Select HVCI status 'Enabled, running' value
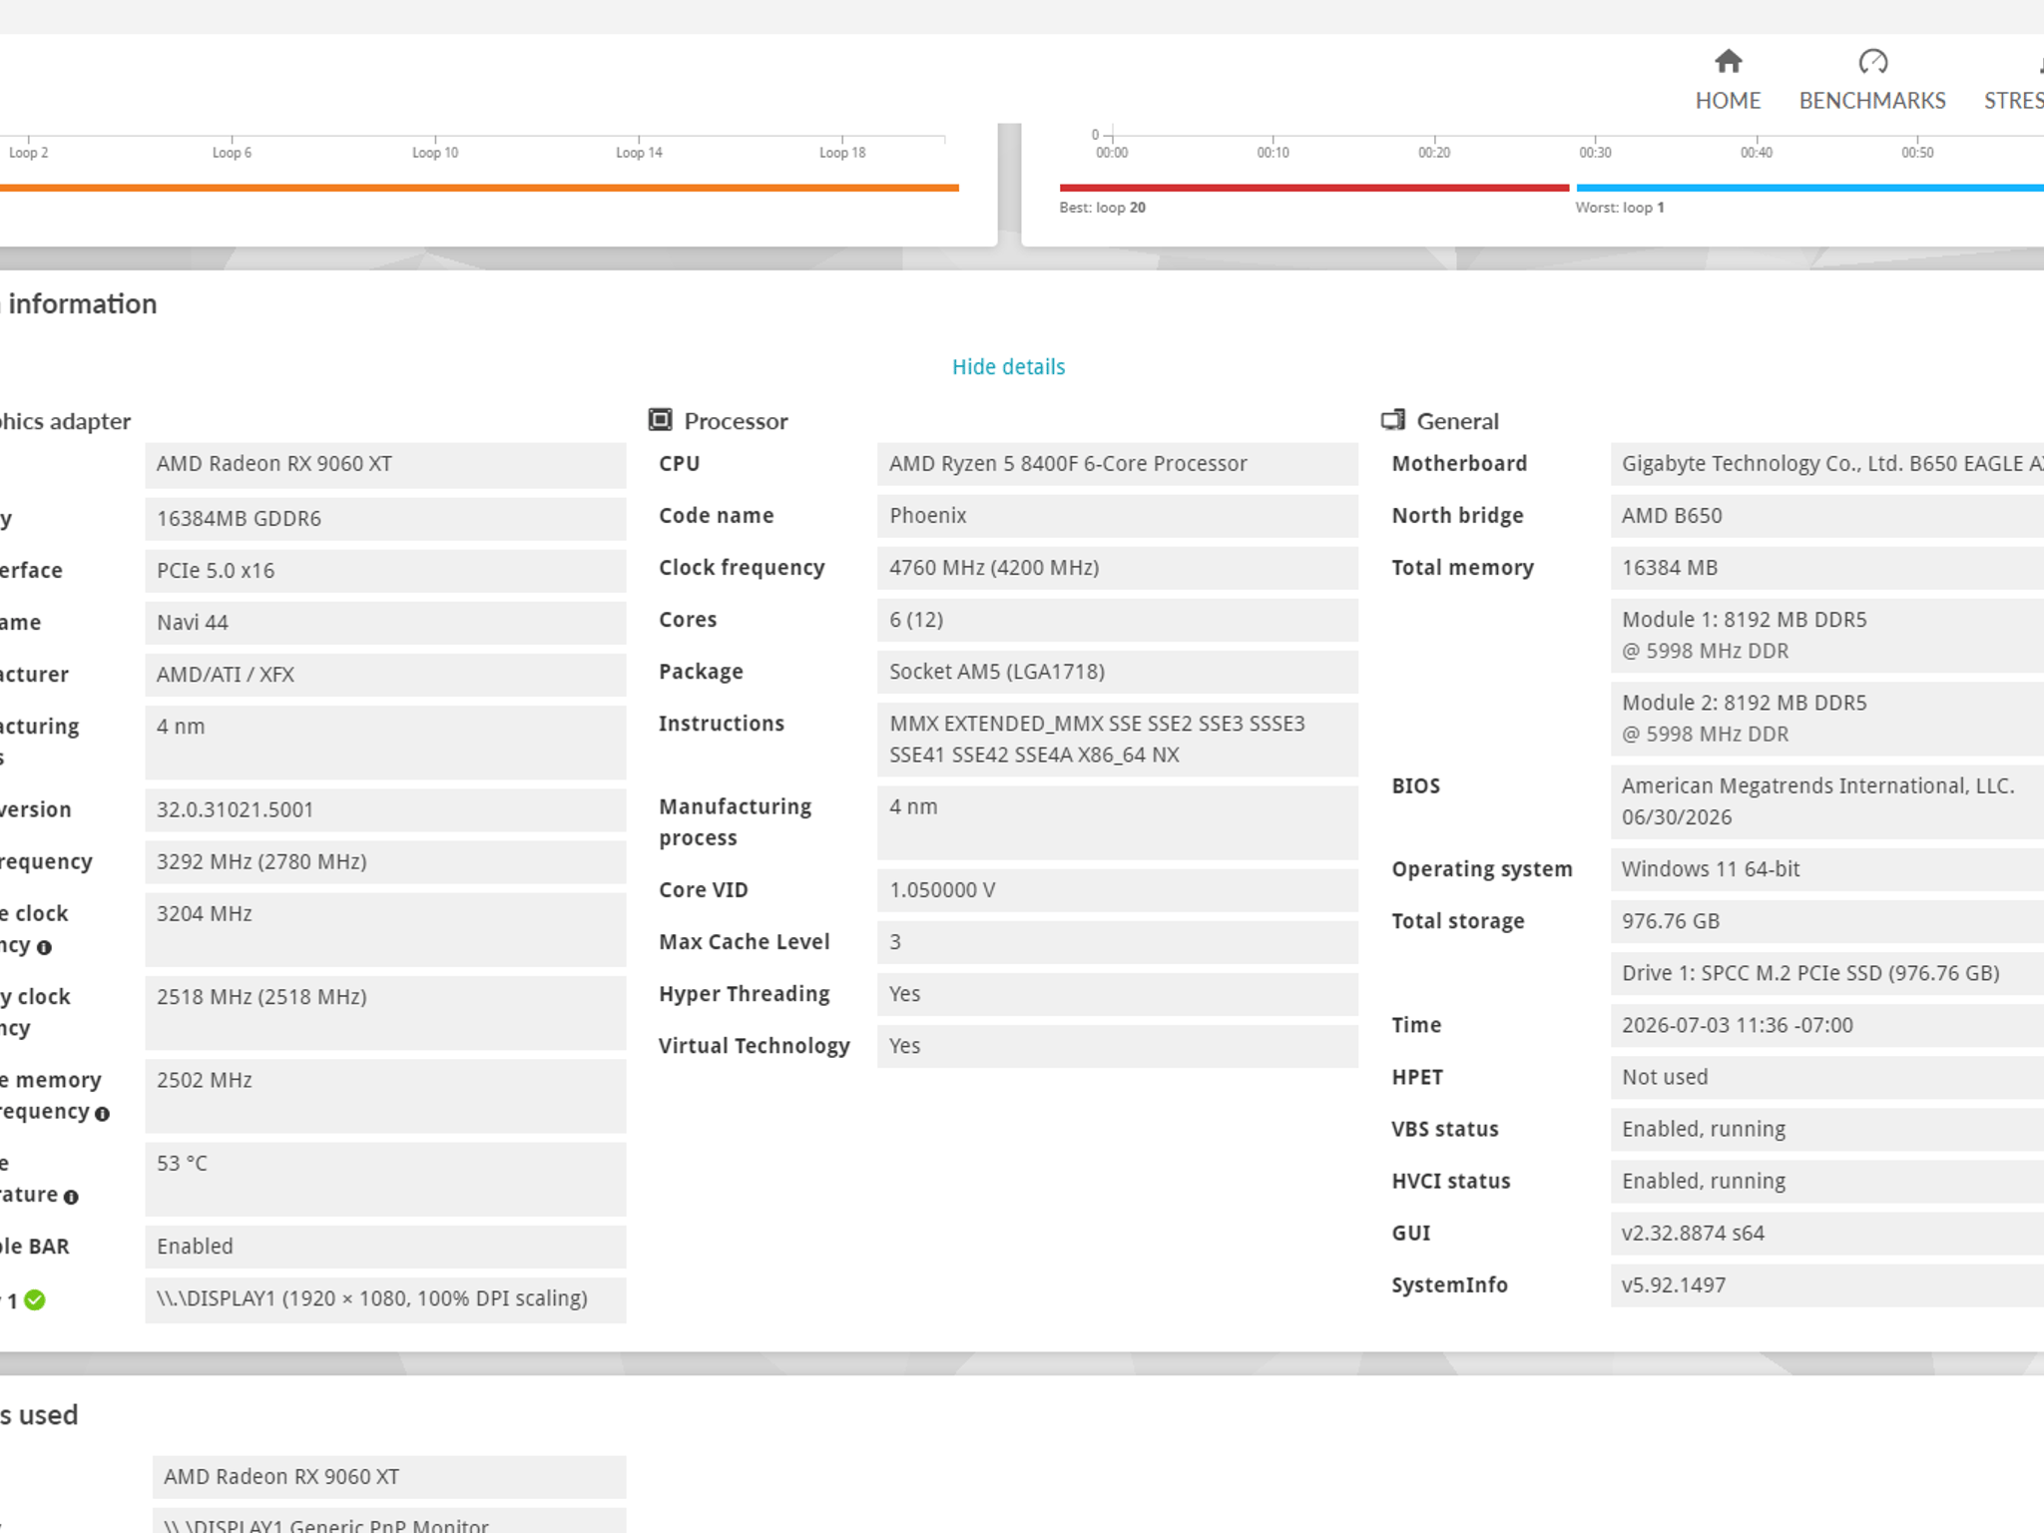2044x1533 pixels. (x=1827, y=1181)
